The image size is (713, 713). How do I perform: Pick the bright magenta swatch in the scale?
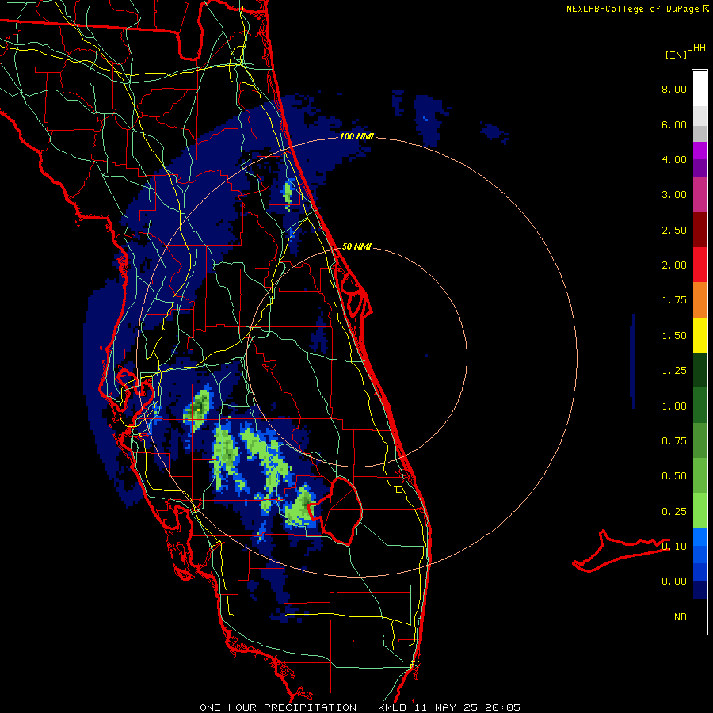coord(700,151)
